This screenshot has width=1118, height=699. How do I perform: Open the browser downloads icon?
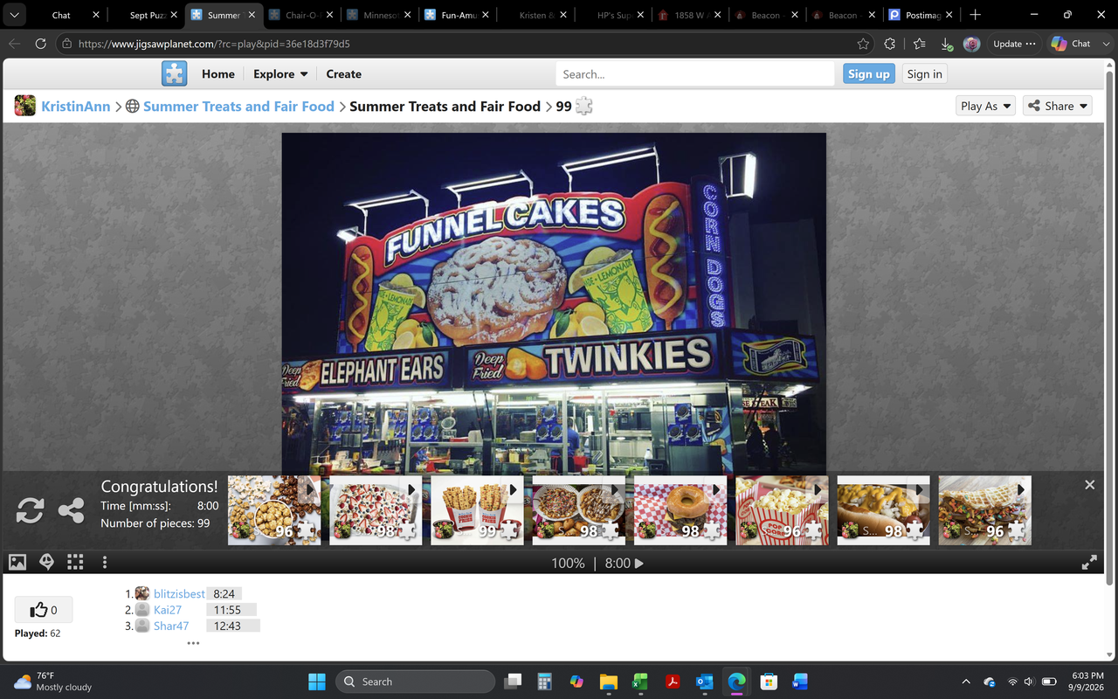pos(948,44)
